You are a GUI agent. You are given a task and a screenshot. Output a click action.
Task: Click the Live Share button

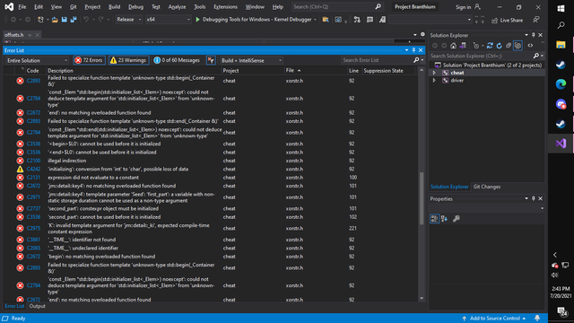coord(507,20)
